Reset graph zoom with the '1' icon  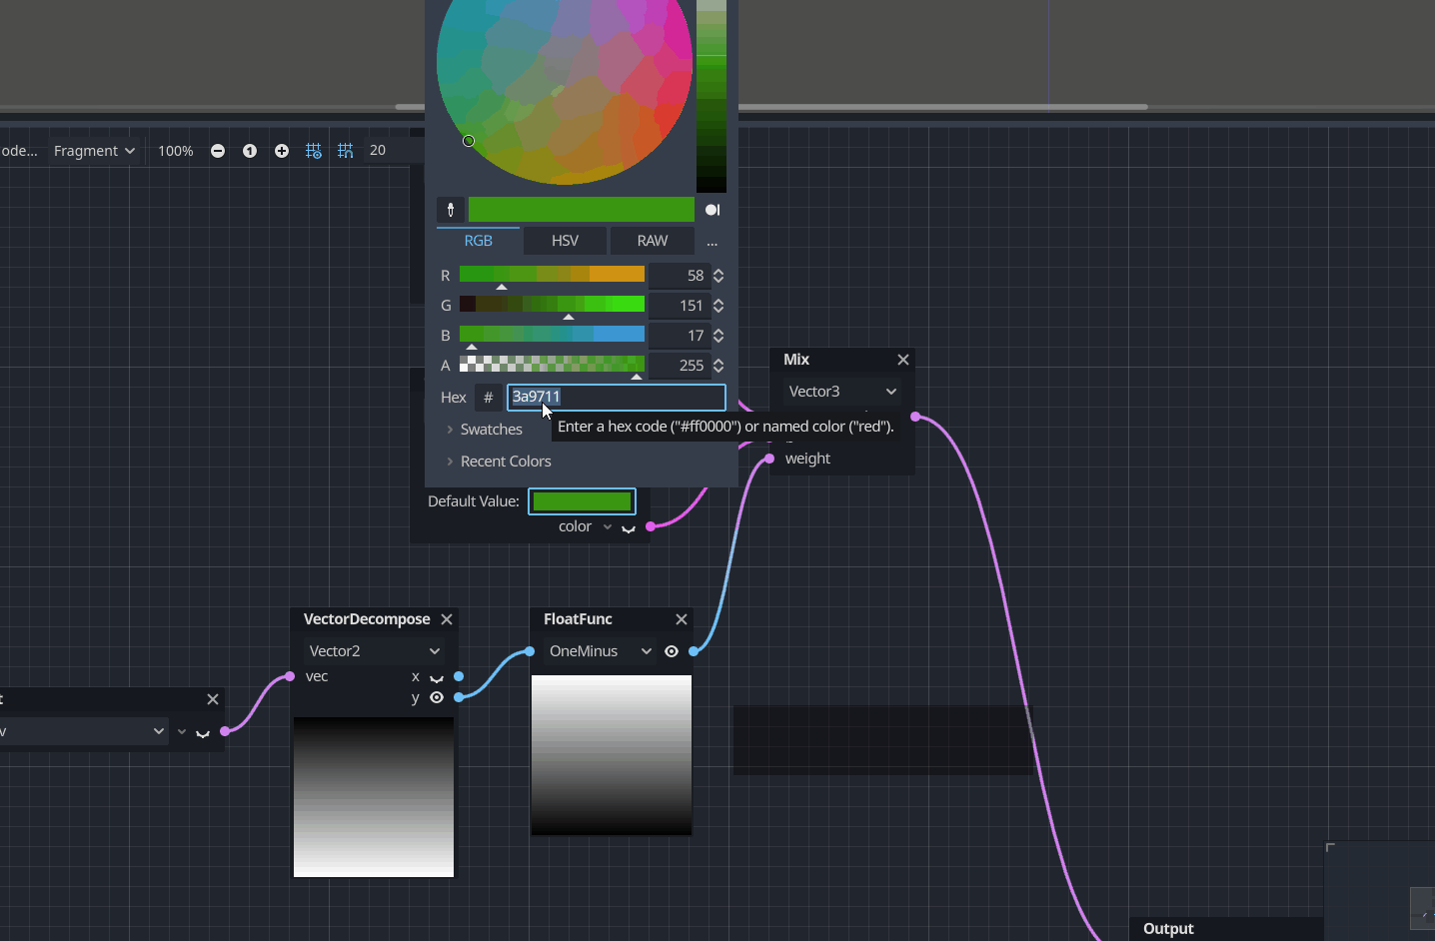249,150
